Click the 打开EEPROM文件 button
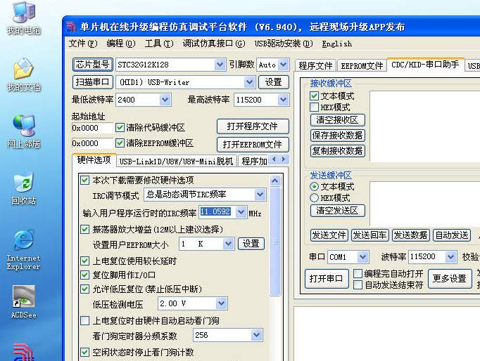 pos(253,145)
